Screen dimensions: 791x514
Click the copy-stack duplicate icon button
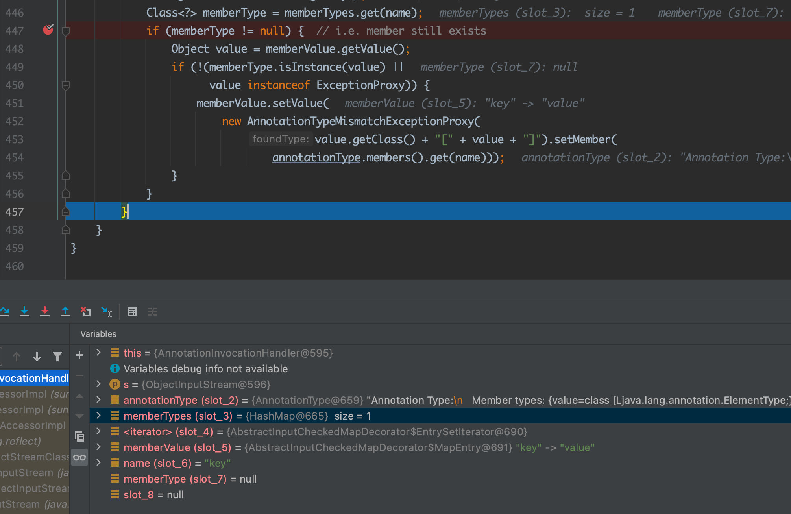pos(79,436)
